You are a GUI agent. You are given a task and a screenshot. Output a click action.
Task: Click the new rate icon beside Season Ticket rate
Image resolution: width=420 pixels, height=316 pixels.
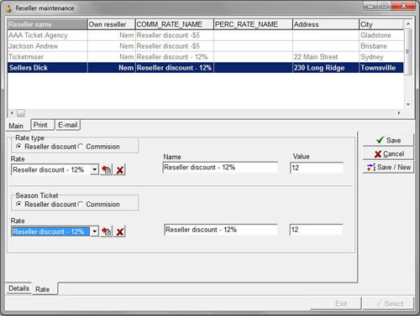pyautogui.click(x=107, y=231)
